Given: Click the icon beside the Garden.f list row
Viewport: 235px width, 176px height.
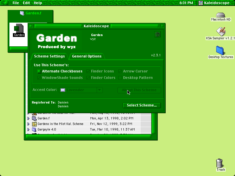Looking at the screenshot, I should [34, 119].
